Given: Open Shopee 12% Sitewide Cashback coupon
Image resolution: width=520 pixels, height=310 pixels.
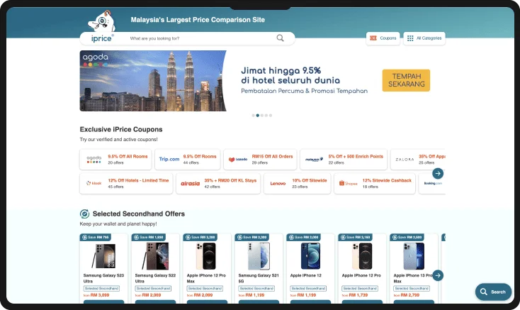Looking at the screenshot, I should [375, 183].
